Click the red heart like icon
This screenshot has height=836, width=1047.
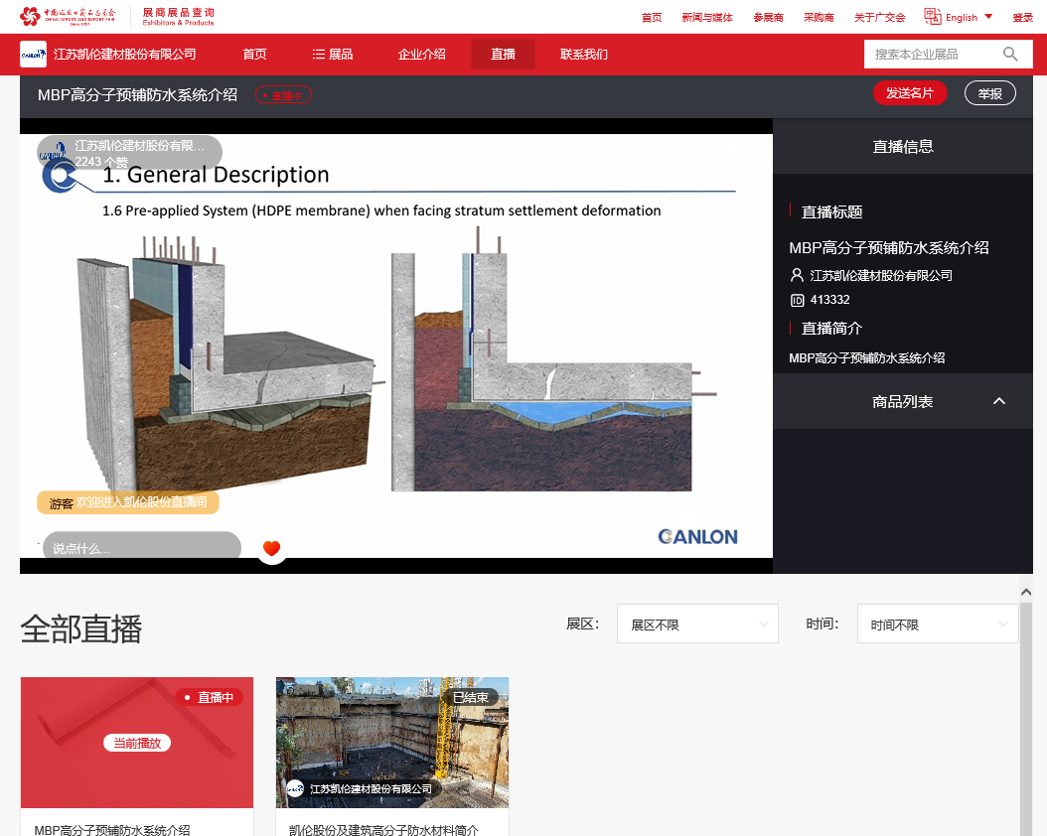pos(272,548)
